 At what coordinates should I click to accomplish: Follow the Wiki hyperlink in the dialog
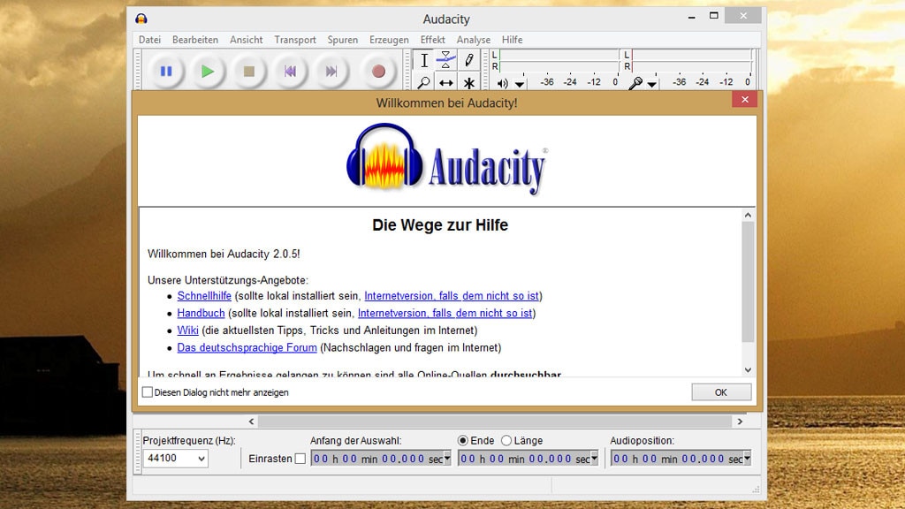coord(188,330)
